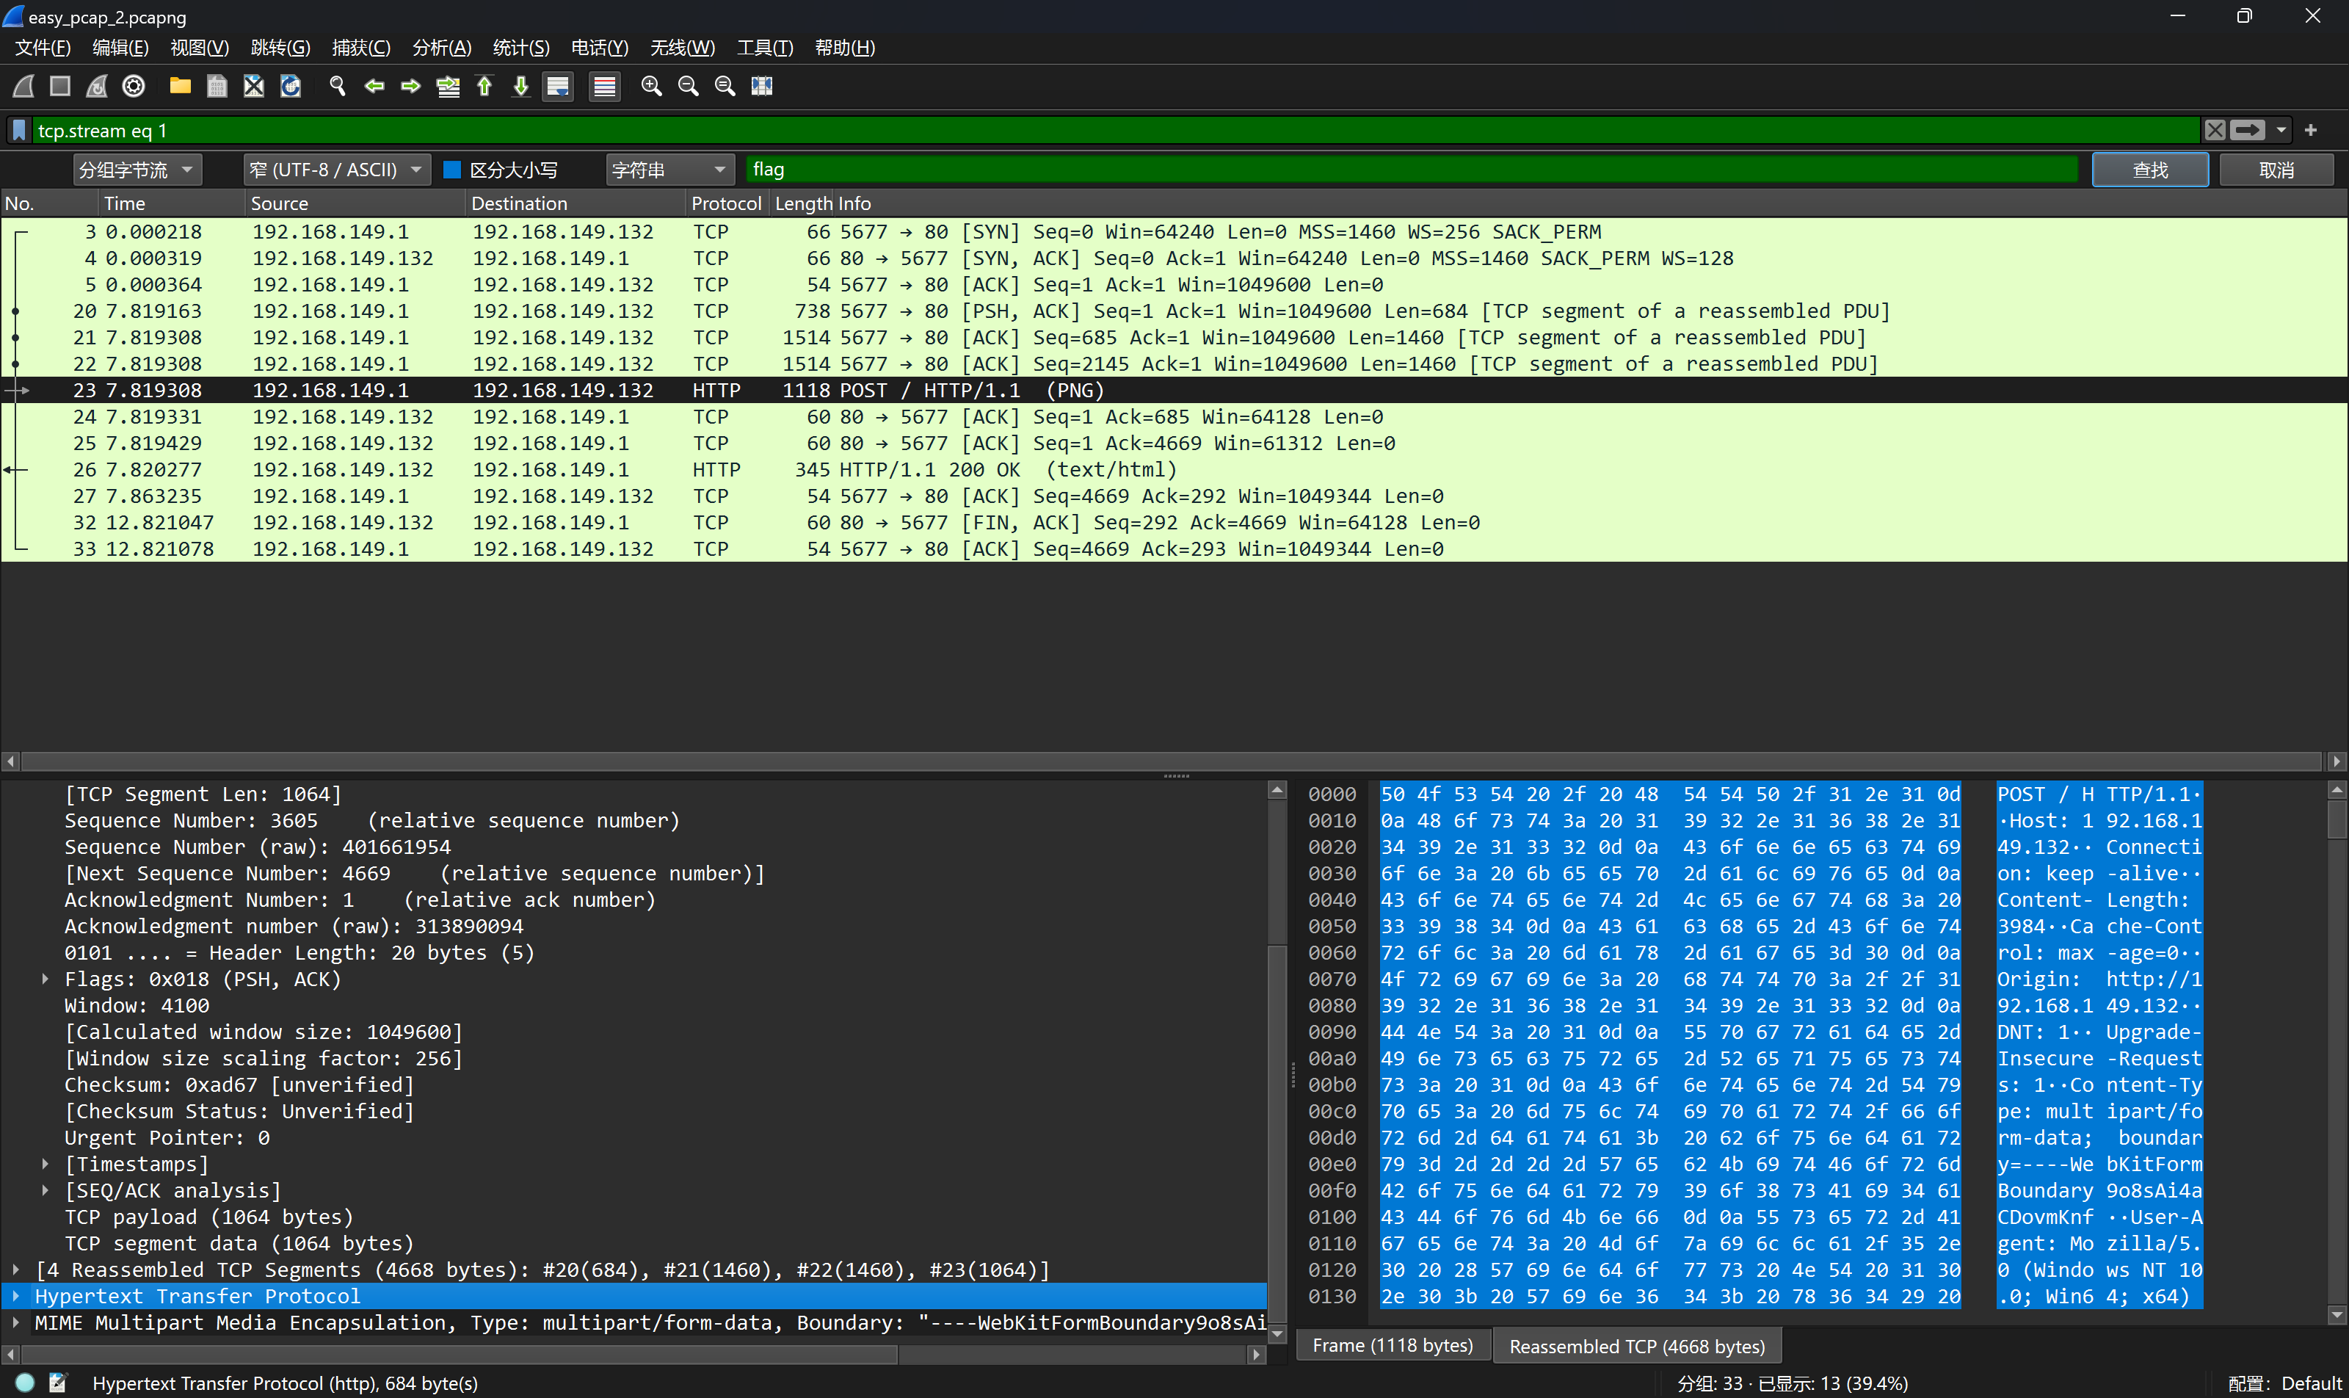Open the 文件(F) menu

[43, 47]
